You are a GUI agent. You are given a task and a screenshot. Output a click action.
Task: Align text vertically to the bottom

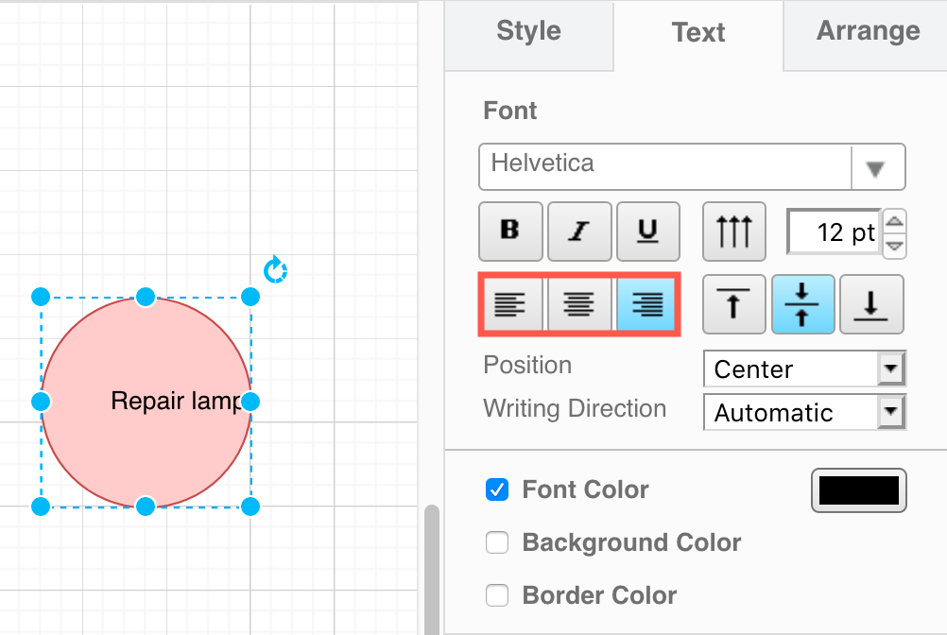click(x=871, y=304)
